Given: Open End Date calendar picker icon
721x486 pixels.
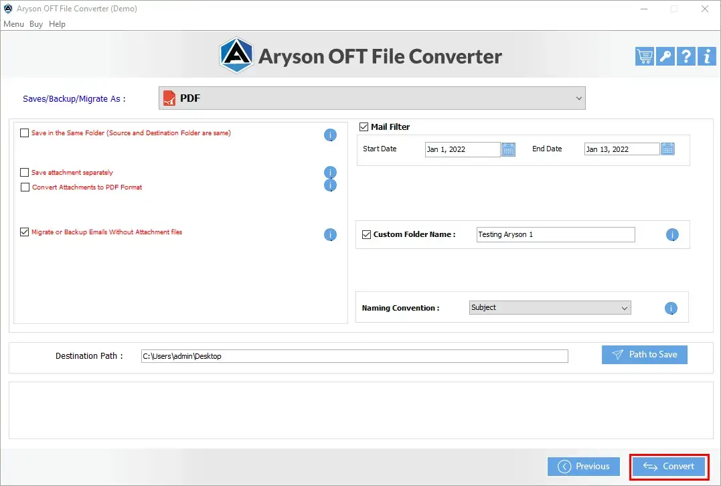Looking at the screenshot, I should point(667,149).
